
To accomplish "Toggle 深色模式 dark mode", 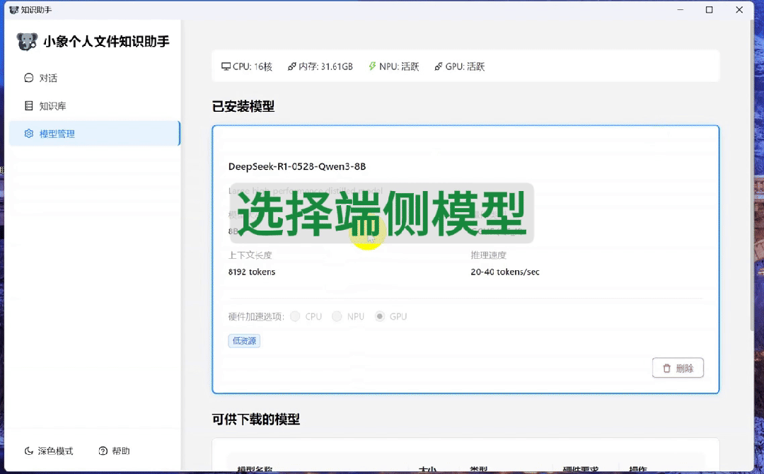I will [x=55, y=451].
